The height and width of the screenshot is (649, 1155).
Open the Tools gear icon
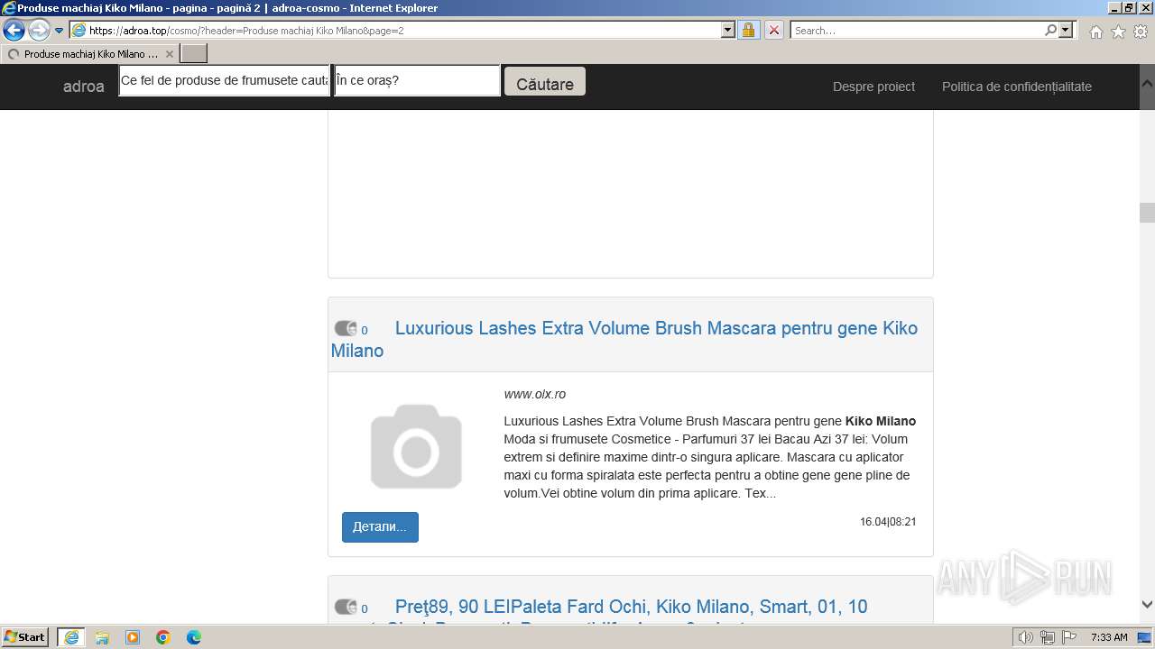(1140, 32)
